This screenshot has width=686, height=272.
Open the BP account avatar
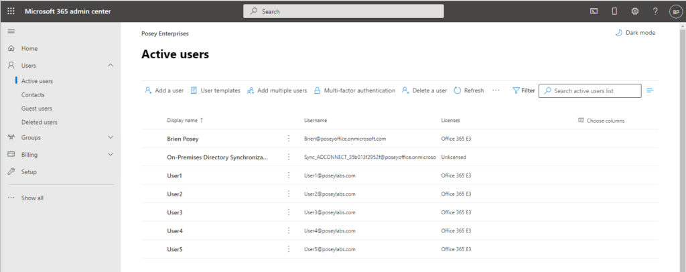675,12
